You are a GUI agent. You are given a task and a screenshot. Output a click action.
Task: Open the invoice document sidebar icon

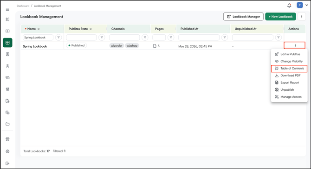tap(7, 54)
